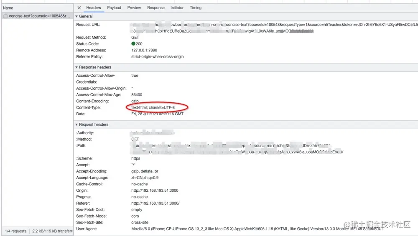Viewport: 418px width, 236px height.
Task: Click the green status code indicator
Action: pyautogui.click(x=133, y=44)
